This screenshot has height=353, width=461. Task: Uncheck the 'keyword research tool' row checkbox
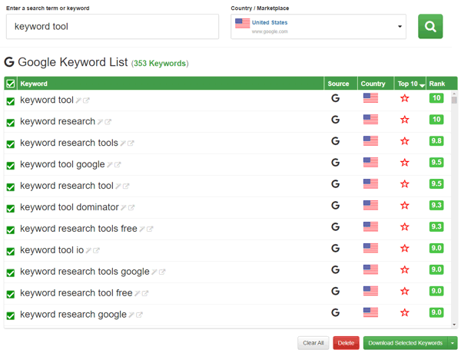point(11,187)
